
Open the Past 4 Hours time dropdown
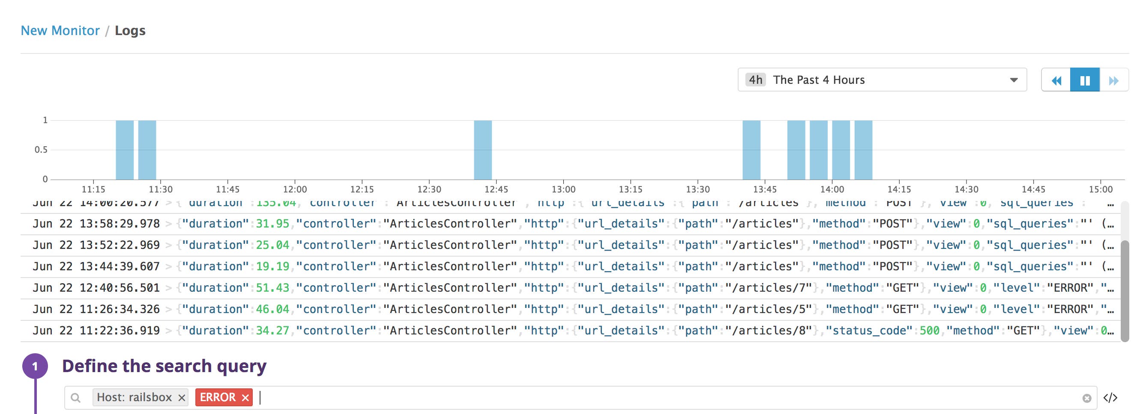click(882, 80)
